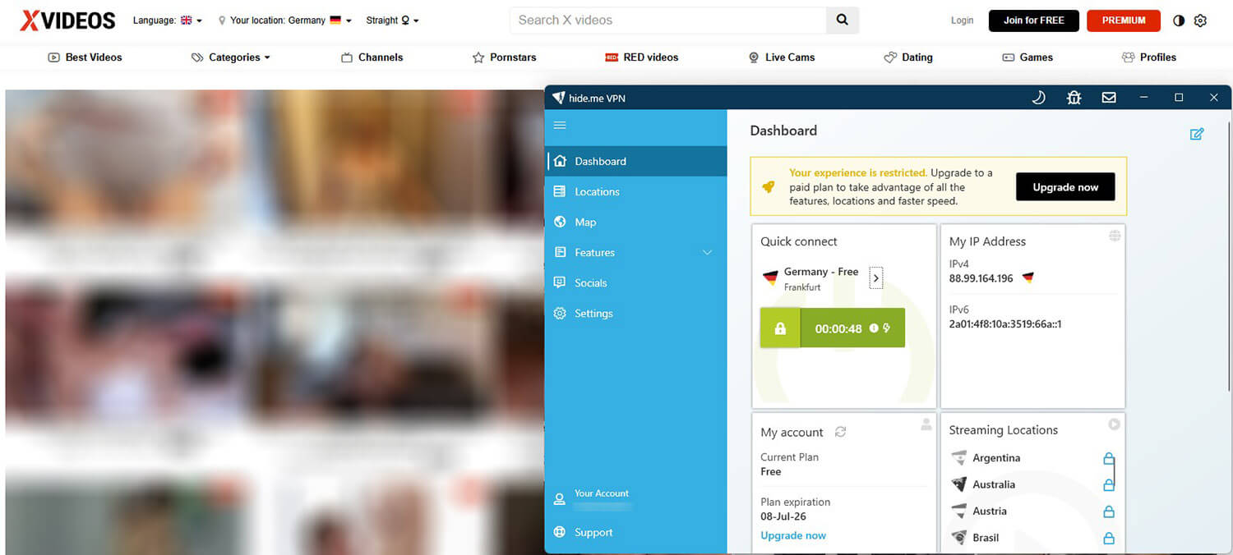Open the bug report icon in hide.me title bar

coord(1074,98)
